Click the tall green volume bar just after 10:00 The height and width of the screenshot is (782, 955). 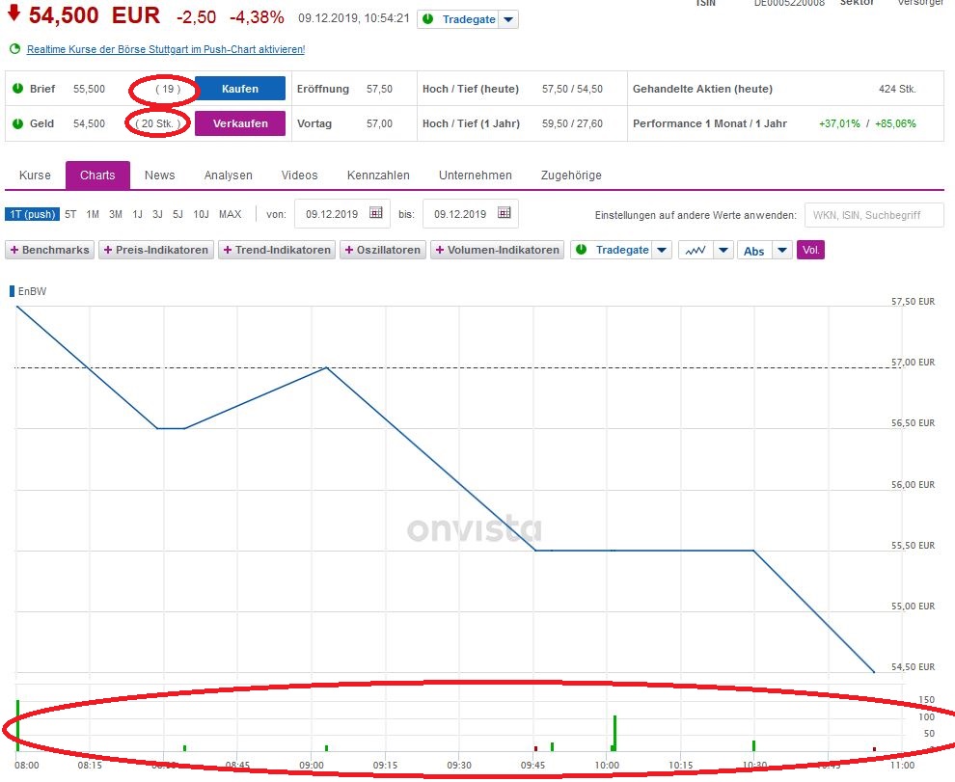pos(615,733)
